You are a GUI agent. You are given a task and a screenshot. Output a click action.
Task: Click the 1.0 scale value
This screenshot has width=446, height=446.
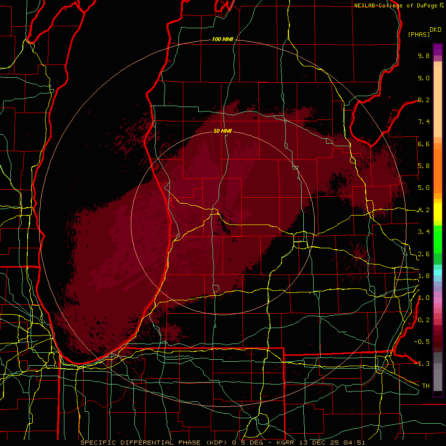pos(424,298)
